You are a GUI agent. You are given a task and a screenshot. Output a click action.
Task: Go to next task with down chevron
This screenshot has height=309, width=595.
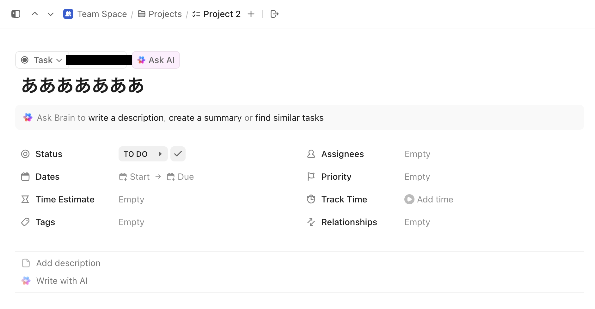click(51, 14)
